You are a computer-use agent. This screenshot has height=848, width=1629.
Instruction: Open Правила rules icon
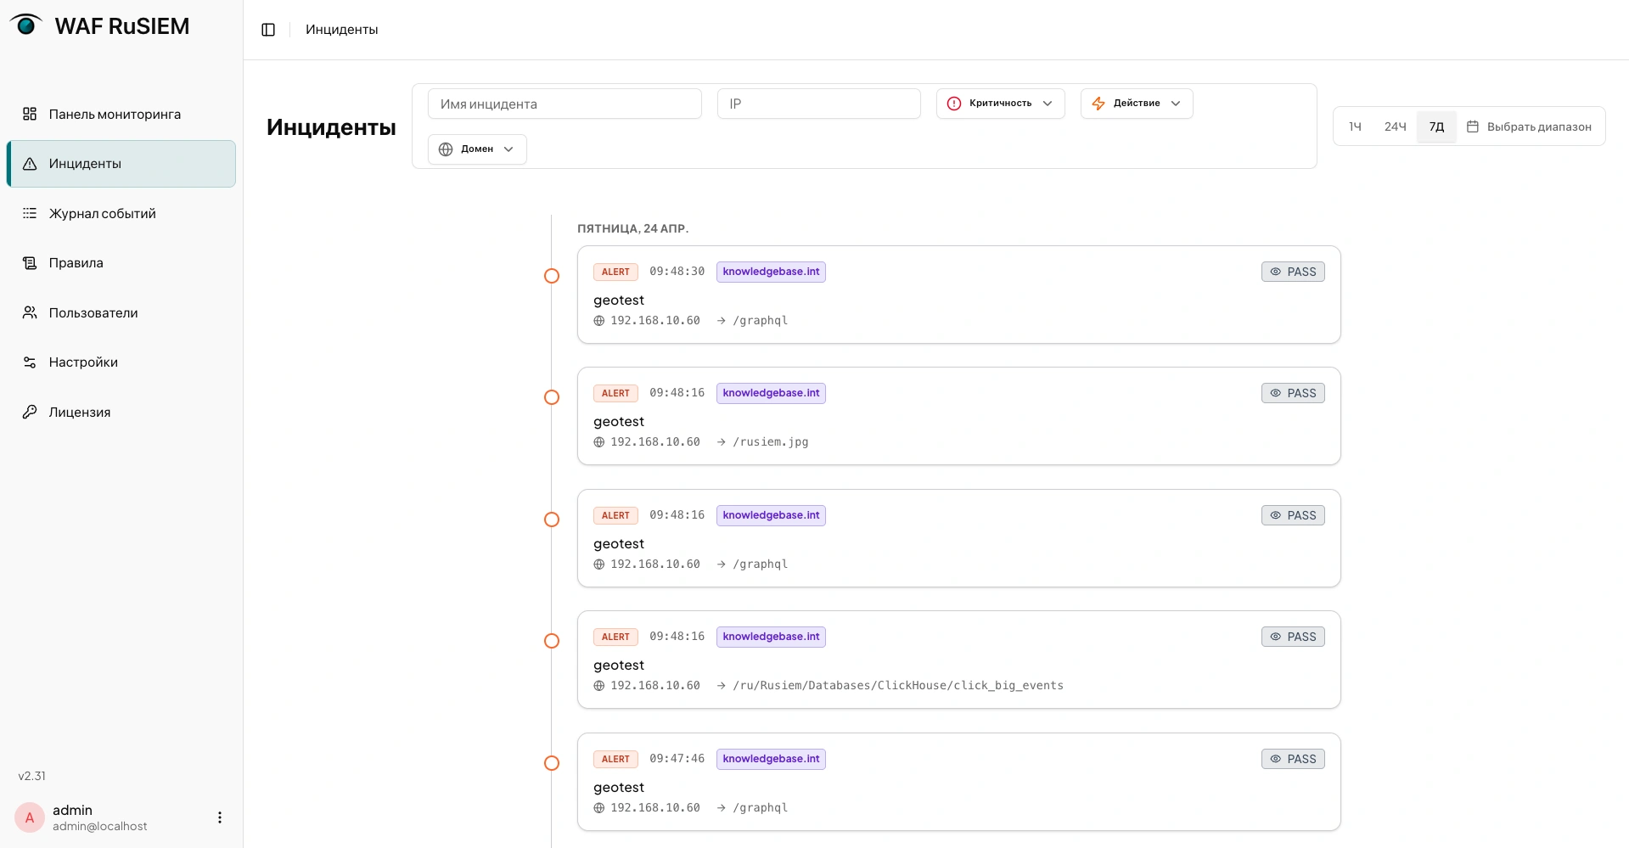[30, 263]
